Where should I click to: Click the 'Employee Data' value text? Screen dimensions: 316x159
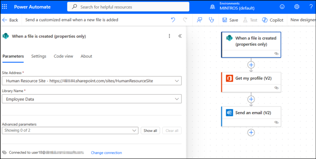[20, 99]
